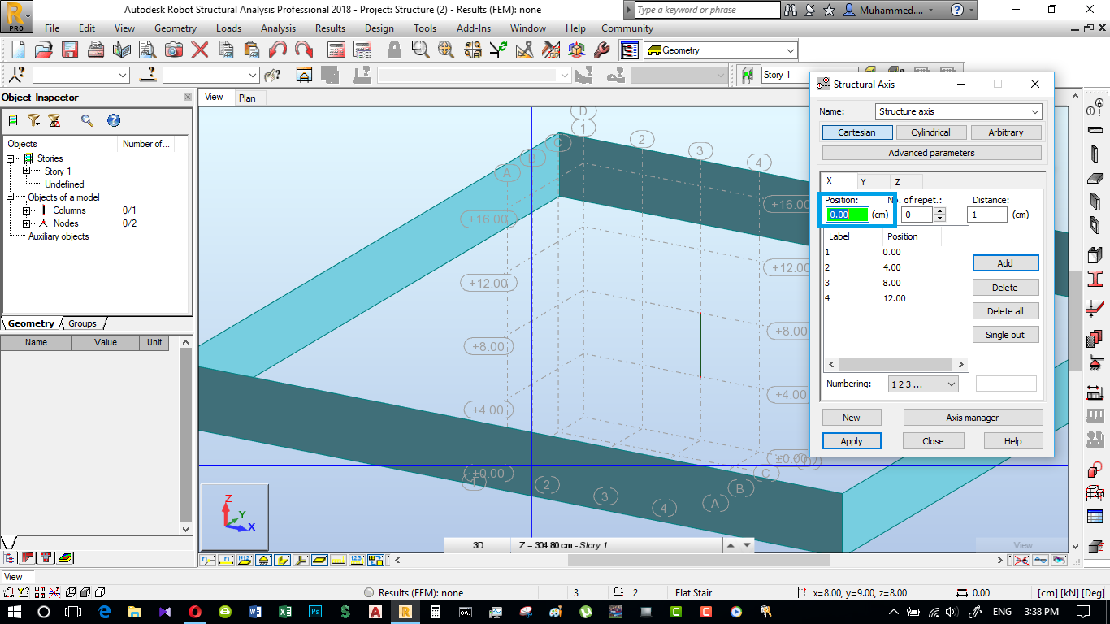Click the Undo icon
Image resolution: width=1110 pixels, height=624 pixels.
coord(277,50)
